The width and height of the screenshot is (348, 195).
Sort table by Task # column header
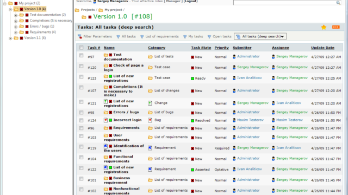[x=94, y=48]
